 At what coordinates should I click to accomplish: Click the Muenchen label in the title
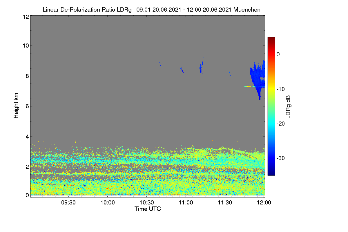point(247,10)
